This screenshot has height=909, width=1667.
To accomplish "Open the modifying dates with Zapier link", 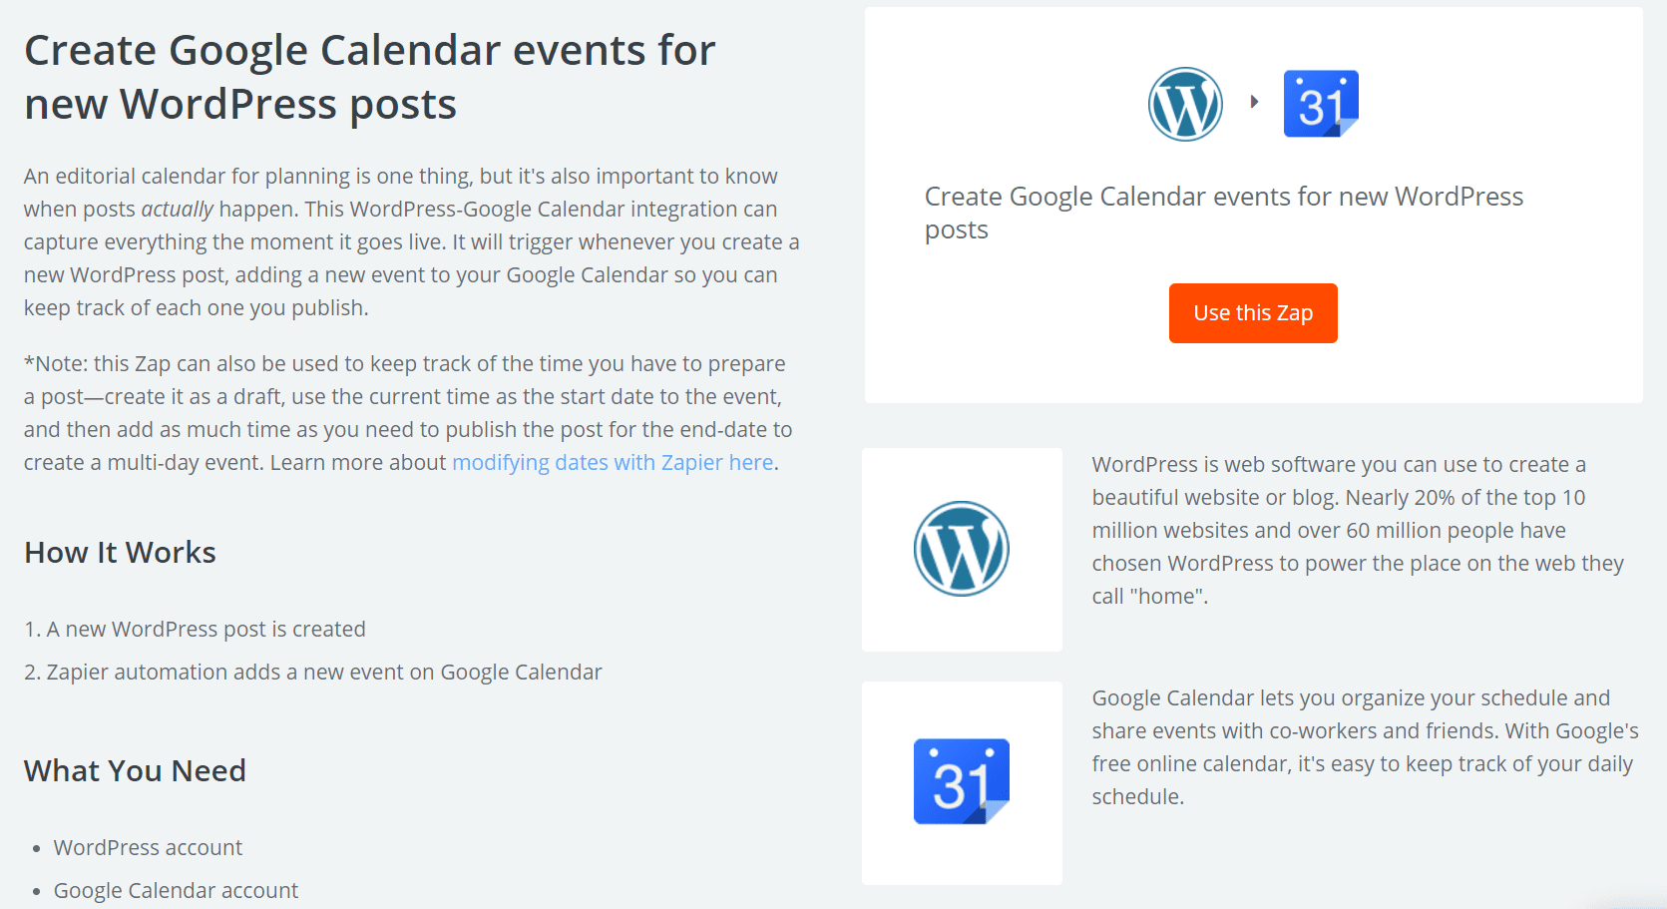I will (x=613, y=462).
